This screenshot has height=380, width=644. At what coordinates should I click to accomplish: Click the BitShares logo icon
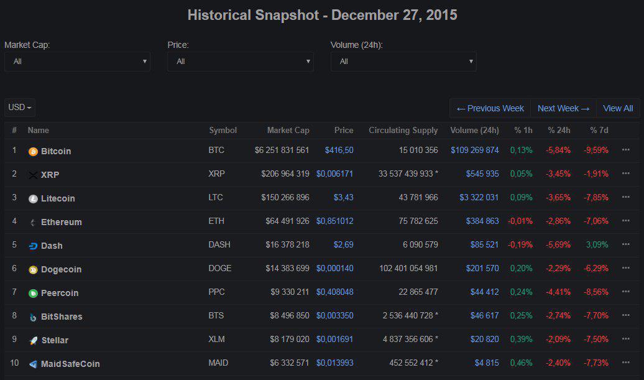pyautogui.click(x=33, y=317)
